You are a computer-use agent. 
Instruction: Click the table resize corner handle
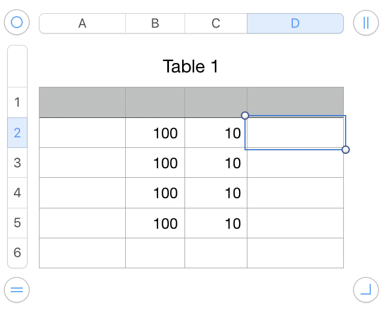[365, 290]
